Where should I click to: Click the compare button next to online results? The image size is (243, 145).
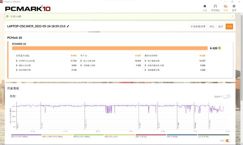click(x=211, y=26)
